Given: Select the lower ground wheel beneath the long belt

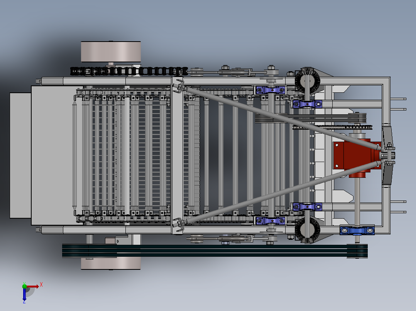Looking at the screenshot, I should [x=111, y=263].
